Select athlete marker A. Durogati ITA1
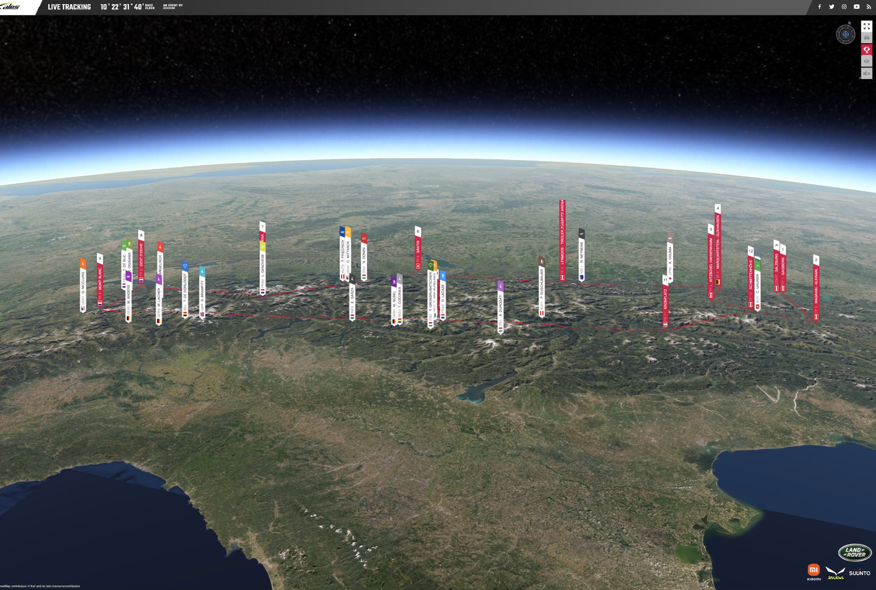 pos(500,307)
